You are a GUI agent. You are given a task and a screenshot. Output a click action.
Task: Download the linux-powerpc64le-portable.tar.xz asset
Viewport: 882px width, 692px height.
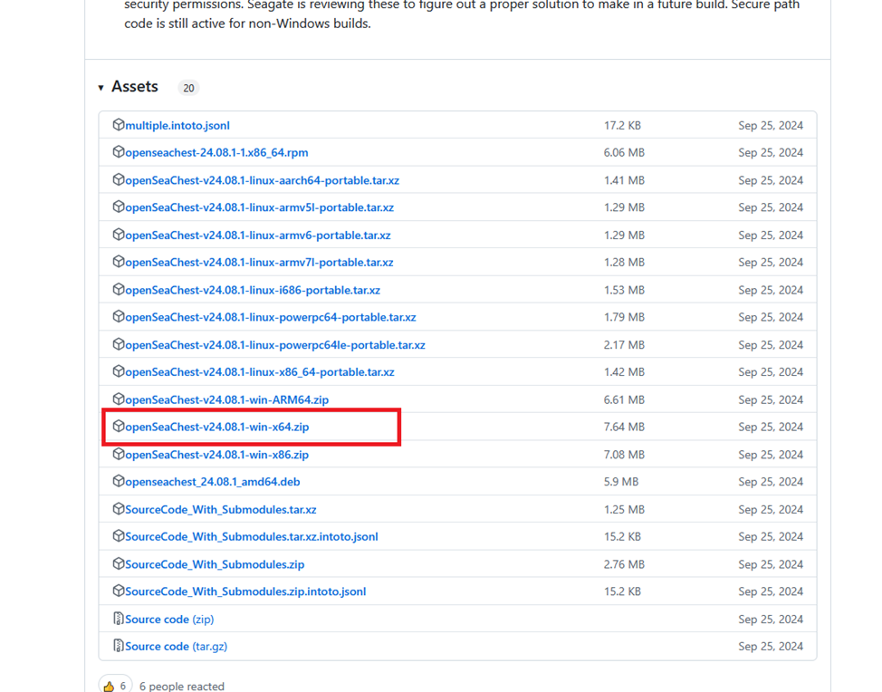click(275, 345)
